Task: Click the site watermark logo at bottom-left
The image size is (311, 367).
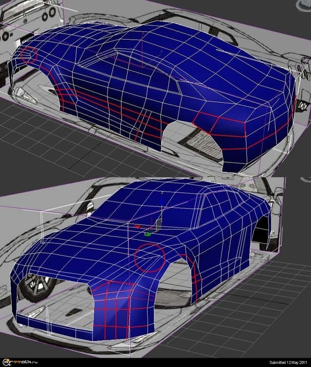Action: tap(20, 362)
